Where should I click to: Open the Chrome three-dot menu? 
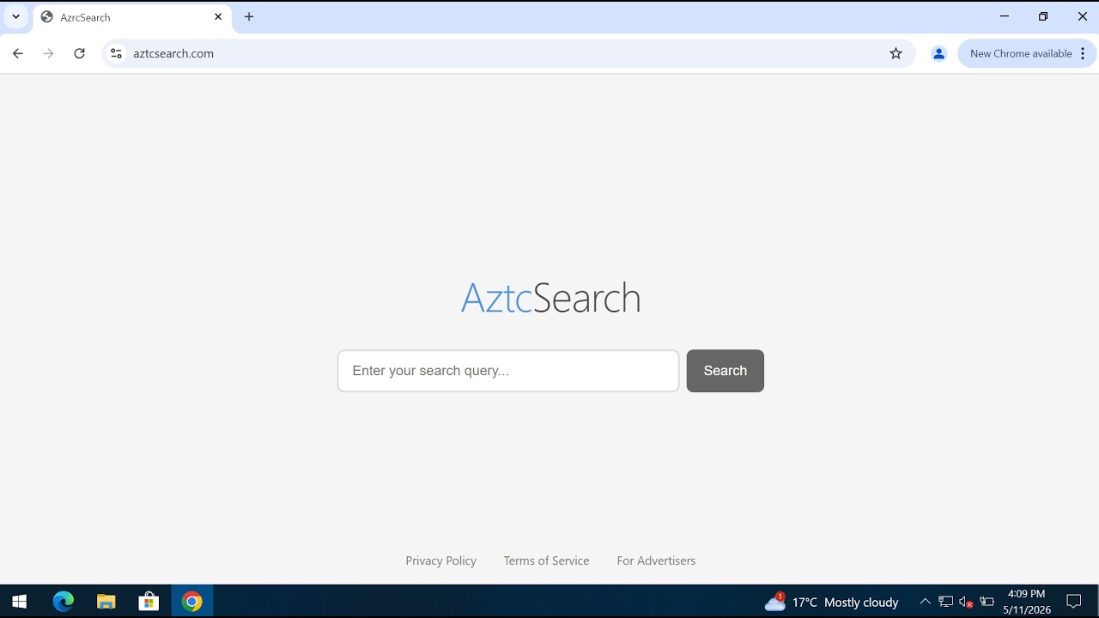1083,53
